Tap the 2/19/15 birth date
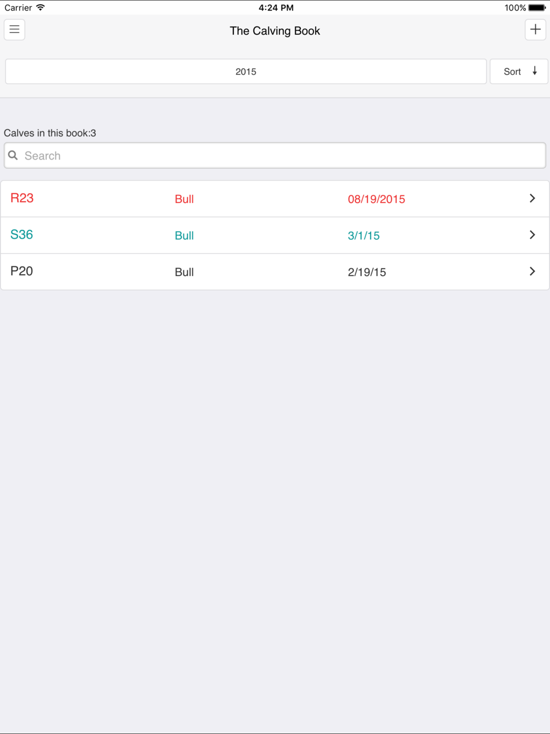The width and height of the screenshot is (550, 734). pyautogui.click(x=367, y=272)
